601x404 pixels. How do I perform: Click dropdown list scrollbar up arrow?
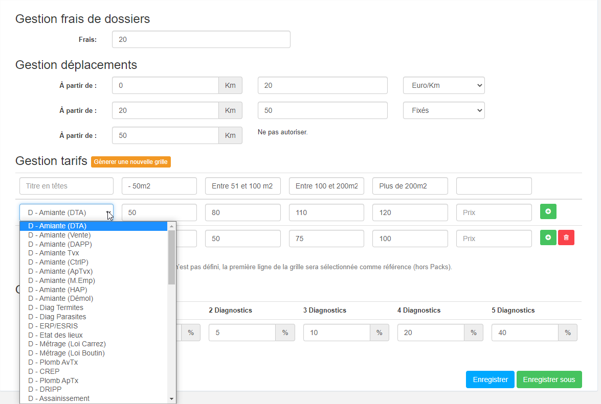pyautogui.click(x=171, y=226)
